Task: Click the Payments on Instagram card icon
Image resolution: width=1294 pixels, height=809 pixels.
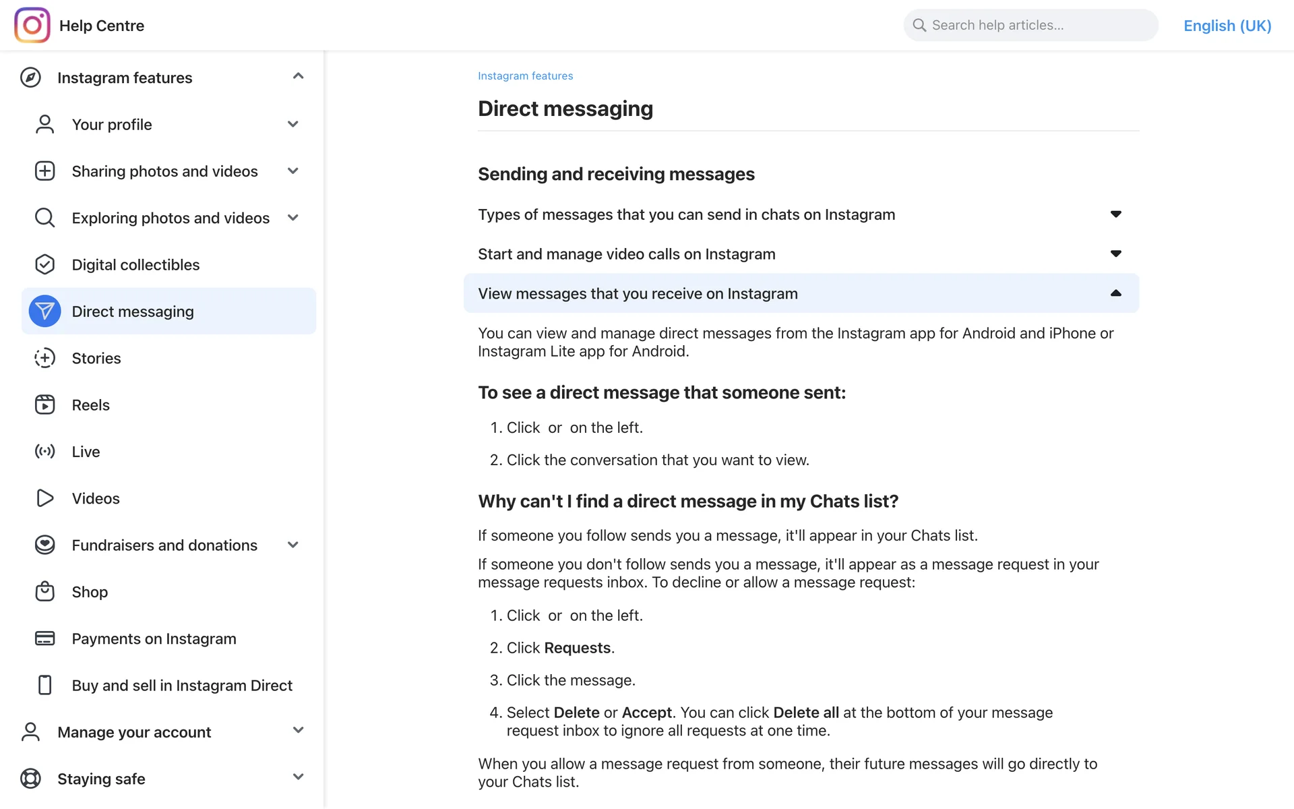Action: click(44, 638)
